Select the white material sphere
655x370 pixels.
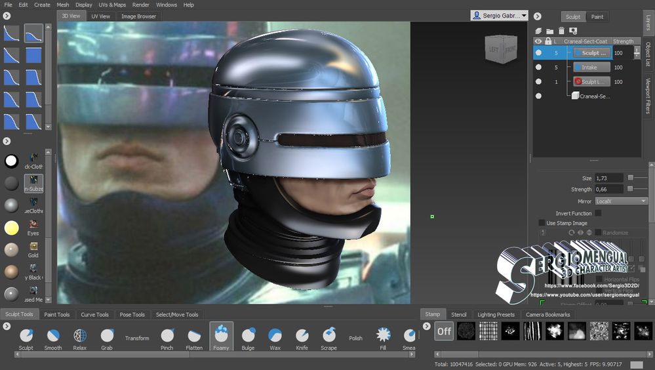click(11, 161)
